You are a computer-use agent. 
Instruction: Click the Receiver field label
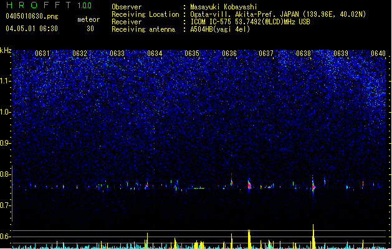click(127, 22)
